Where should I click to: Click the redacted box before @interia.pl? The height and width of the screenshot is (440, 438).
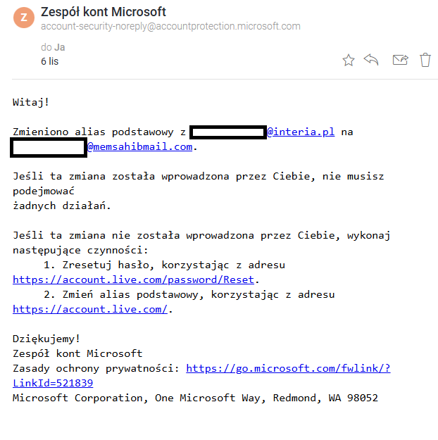[x=228, y=132]
